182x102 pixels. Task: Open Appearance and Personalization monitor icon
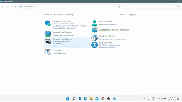[x=94, y=30]
